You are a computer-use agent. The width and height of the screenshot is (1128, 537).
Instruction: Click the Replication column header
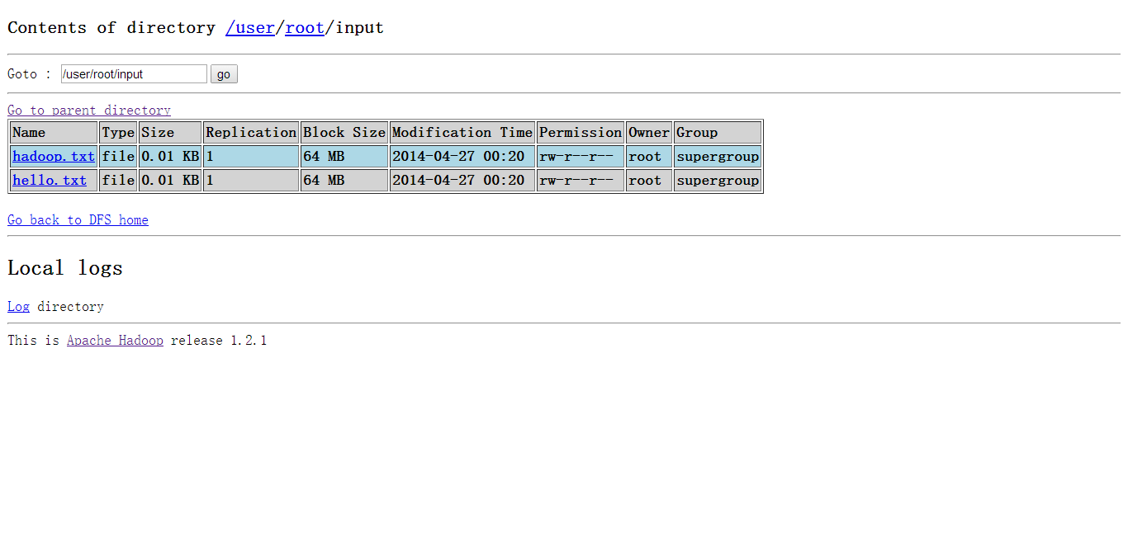[x=250, y=133]
